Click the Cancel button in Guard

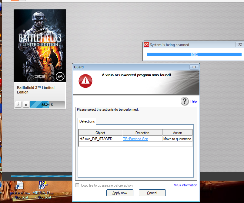click(152, 193)
